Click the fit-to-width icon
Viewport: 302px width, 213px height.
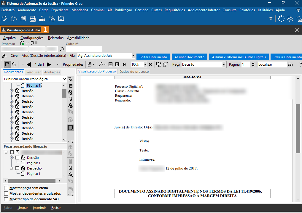pos(111,64)
